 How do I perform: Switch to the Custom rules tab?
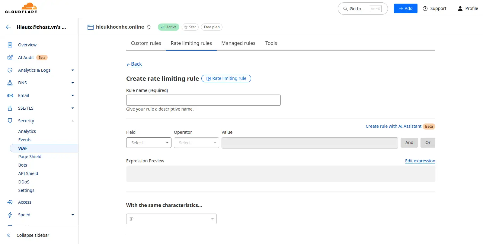tap(146, 43)
